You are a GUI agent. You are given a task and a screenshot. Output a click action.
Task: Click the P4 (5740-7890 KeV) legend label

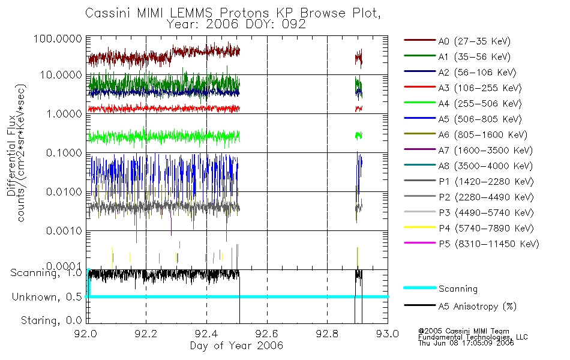tap(486, 229)
